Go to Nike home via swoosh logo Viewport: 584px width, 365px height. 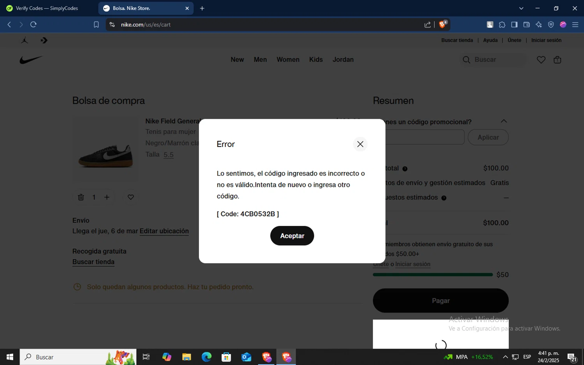pos(31,60)
